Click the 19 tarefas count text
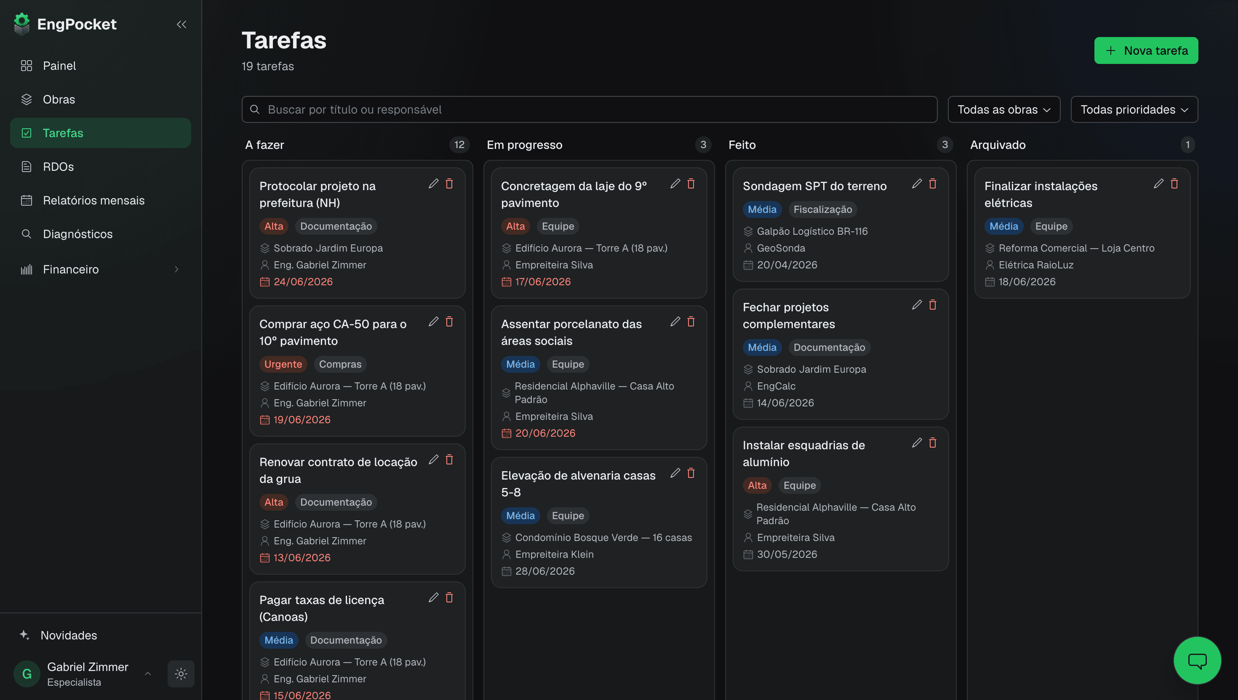Image resolution: width=1238 pixels, height=700 pixels. click(x=267, y=66)
